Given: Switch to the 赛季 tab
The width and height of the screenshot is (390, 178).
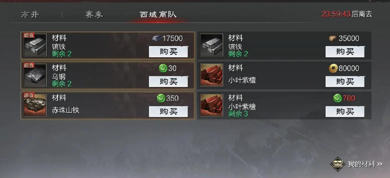Looking at the screenshot, I should (94, 14).
